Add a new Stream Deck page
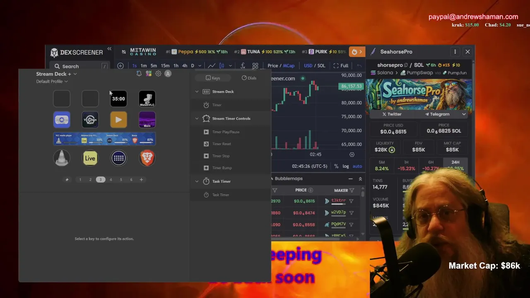 tap(141, 180)
